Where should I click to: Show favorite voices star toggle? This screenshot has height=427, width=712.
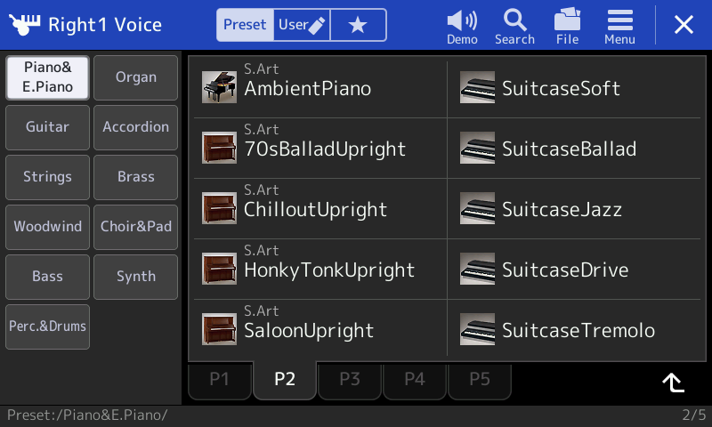pos(358,25)
